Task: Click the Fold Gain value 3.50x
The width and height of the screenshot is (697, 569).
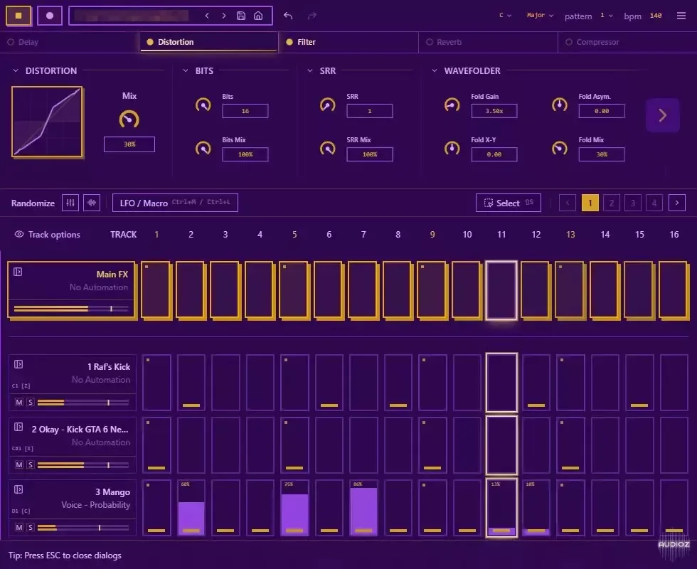Action: [494, 111]
